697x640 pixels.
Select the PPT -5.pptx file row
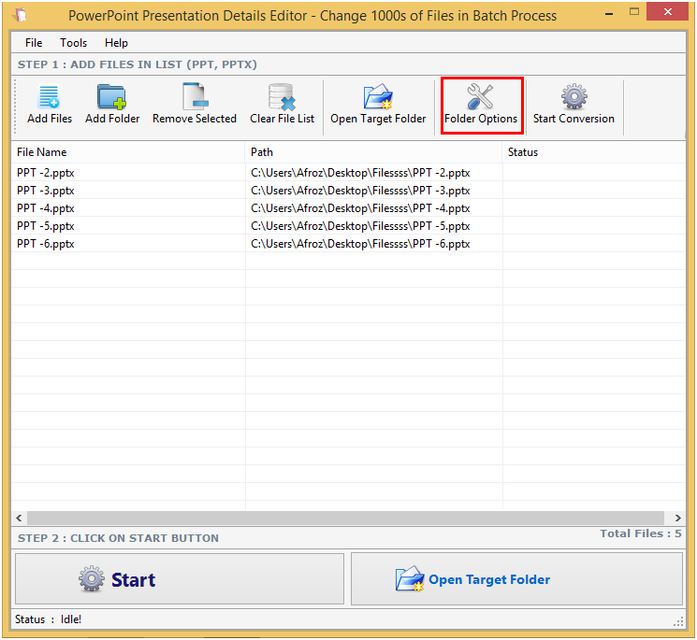pos(348,226)
